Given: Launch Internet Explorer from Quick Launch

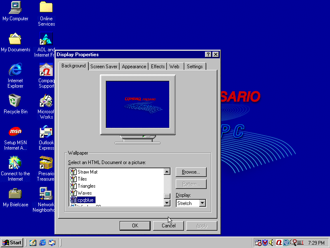Looking at the screenshot, I should 42,243.
